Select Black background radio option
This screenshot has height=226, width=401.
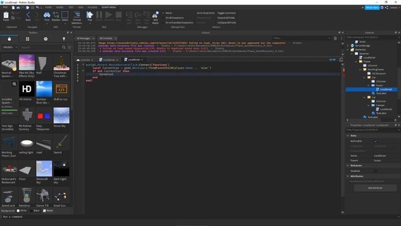click(35, 211)
